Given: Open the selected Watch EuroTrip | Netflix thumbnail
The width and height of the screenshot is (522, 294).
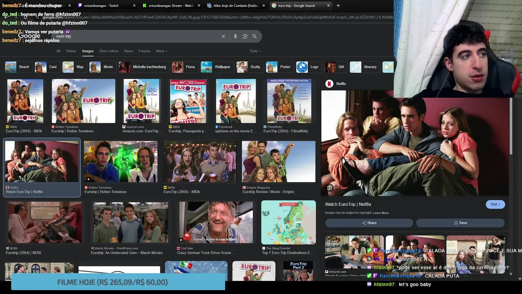Looking at the screenshot, I should (42, 162).
